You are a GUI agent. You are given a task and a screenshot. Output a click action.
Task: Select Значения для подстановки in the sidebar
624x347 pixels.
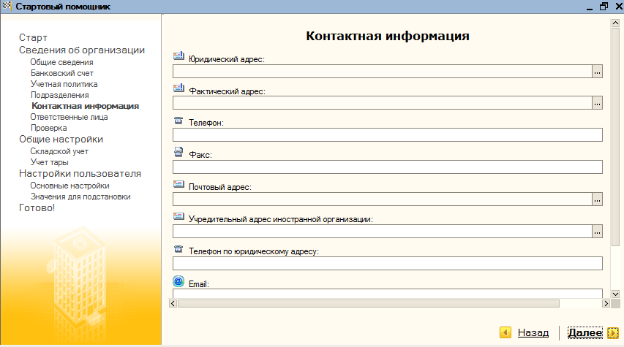tap(80, 197)
